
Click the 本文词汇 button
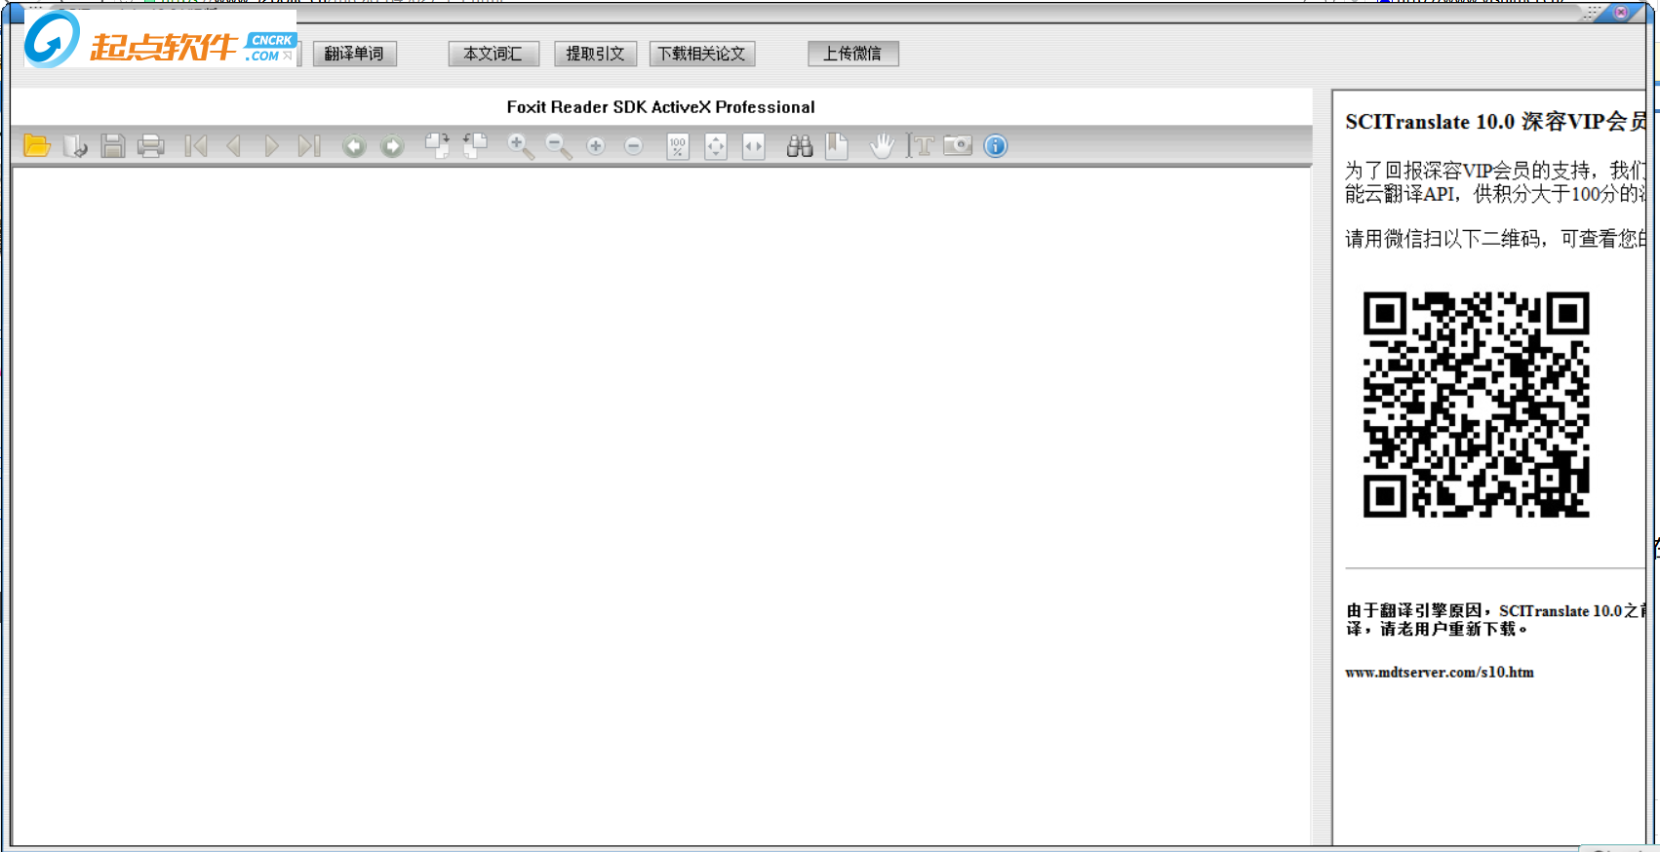point(494,54)
